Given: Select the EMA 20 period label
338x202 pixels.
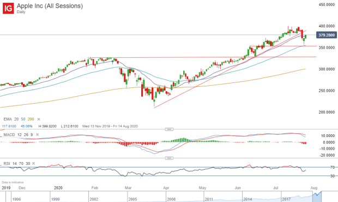Looking at the screenshot, I should click(16, 119).
